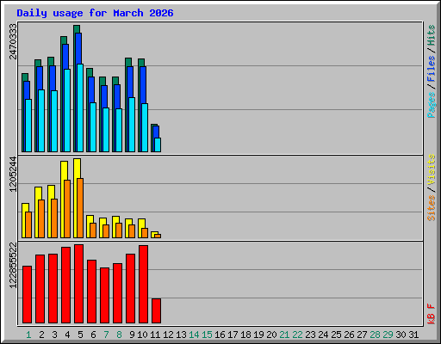Image resolution: width=441 pixels, height=344 pixels.
Task: Select day 1 on the x-axis
Action: pyautogui.click(x=28, y=335)
